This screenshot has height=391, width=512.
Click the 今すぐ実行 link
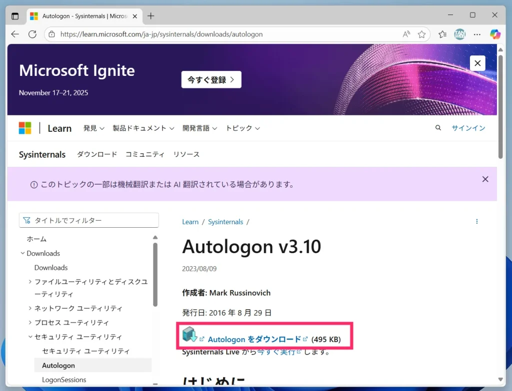coord(276,352)
